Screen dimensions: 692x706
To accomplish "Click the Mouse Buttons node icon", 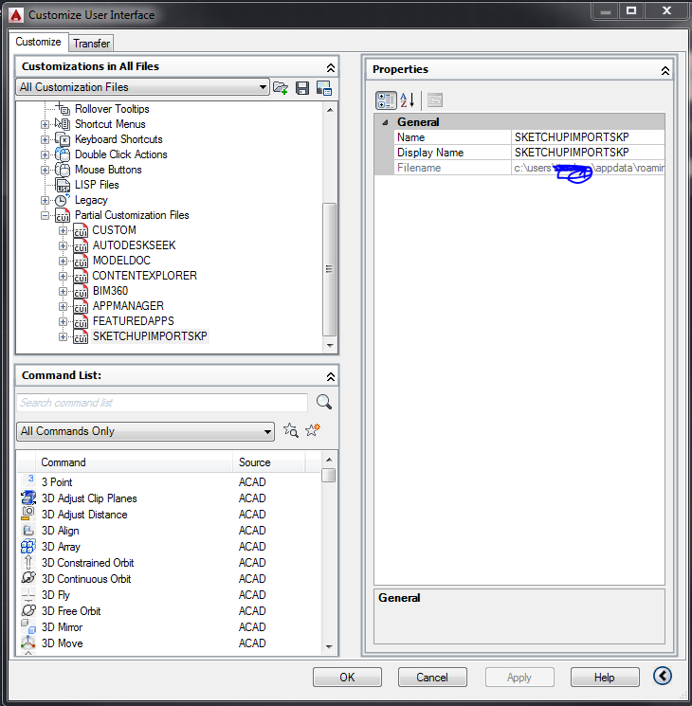I will tap(63, 170).
